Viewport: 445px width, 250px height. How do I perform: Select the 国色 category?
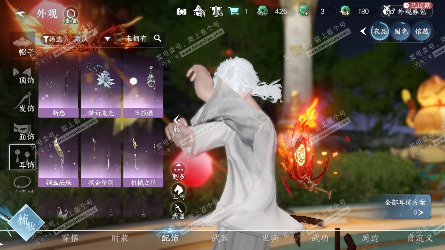tap(400, 32)
